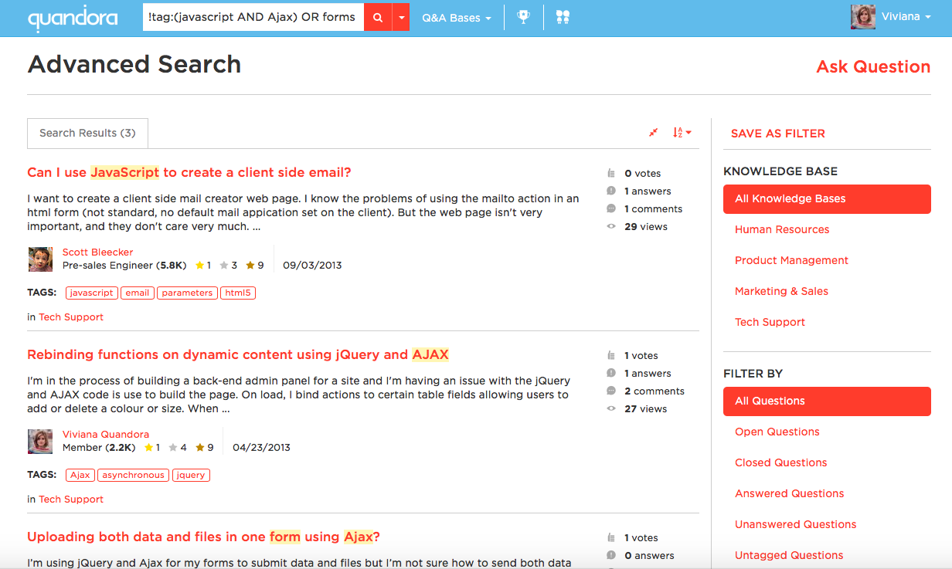This screenshot has width=952, height=569.
Task: Open the sort order dropdown
Action: tap(682, 133)
